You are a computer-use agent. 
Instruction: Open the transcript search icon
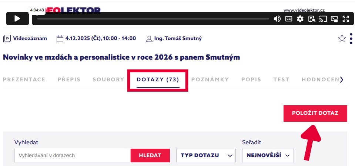tap(311, 19)
